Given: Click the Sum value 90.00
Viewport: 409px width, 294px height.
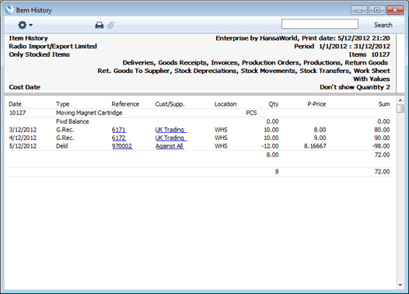Looking at the screenshot, I should (x=382, y=138).
